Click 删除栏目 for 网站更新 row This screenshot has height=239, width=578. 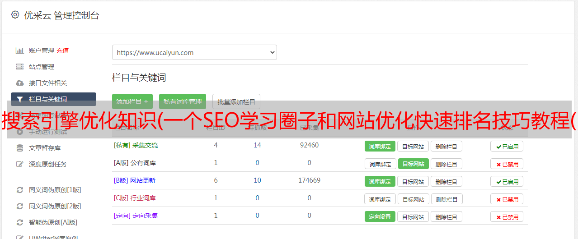click(446, 181)
